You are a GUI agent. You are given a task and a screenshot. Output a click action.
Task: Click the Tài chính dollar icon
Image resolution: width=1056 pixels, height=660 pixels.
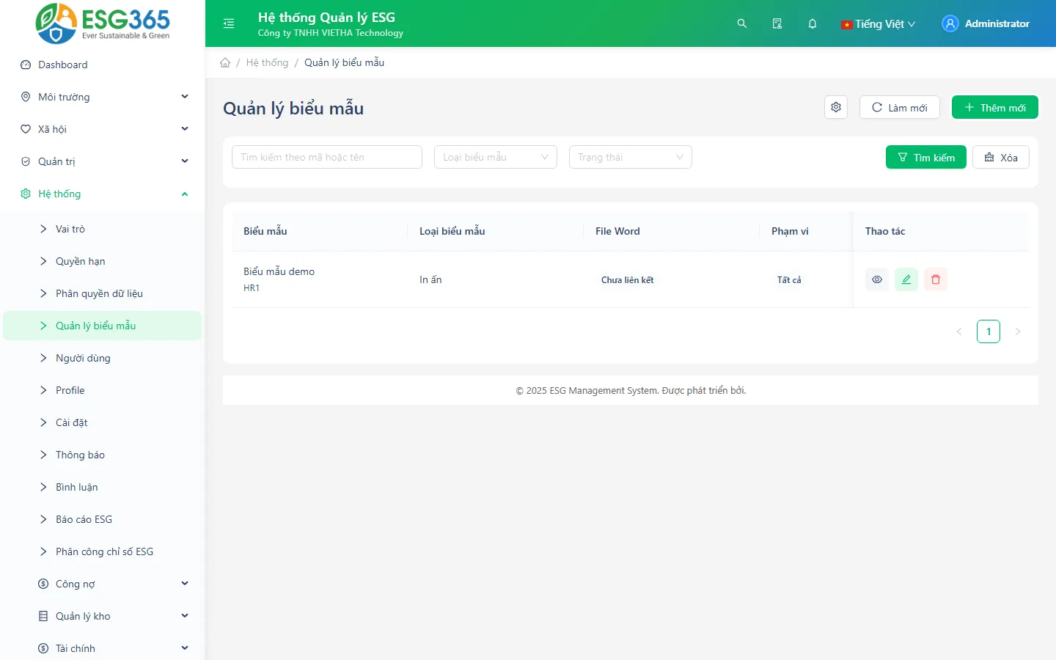click(43, 648)
